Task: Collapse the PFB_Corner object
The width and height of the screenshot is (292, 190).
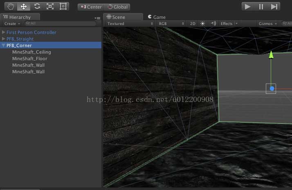Action: coord(3,45)
